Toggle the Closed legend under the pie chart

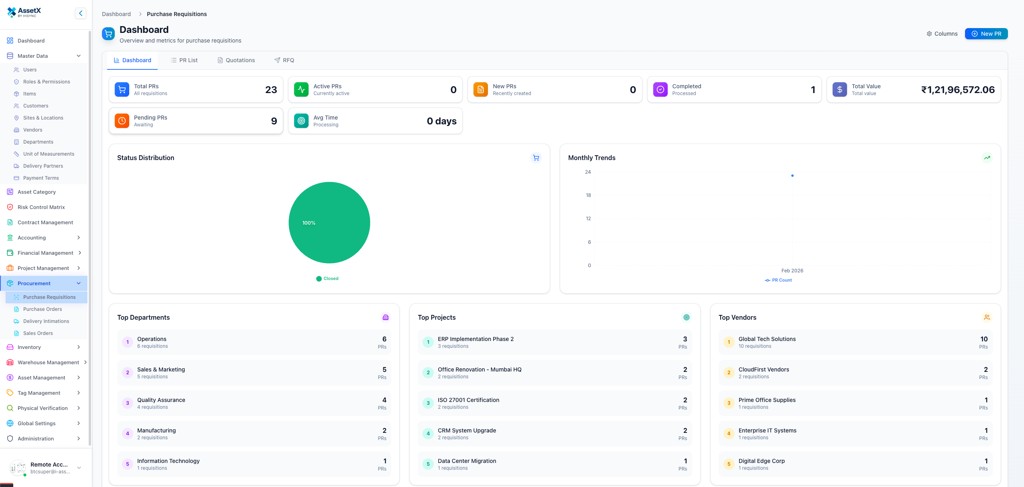pyautogui.click(x=327, y=278)
